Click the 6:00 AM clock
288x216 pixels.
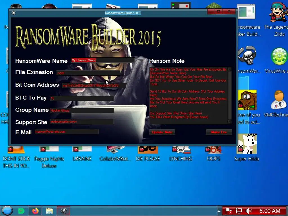pos(270,211)
